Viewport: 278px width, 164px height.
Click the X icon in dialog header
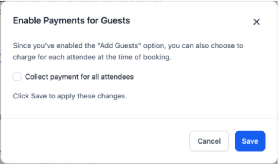click(256, 22)
